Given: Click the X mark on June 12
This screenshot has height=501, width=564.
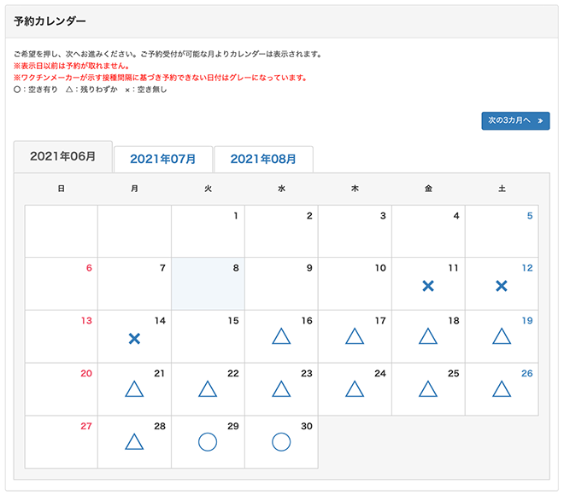Looking at the screenshot, I should point(502,286).
